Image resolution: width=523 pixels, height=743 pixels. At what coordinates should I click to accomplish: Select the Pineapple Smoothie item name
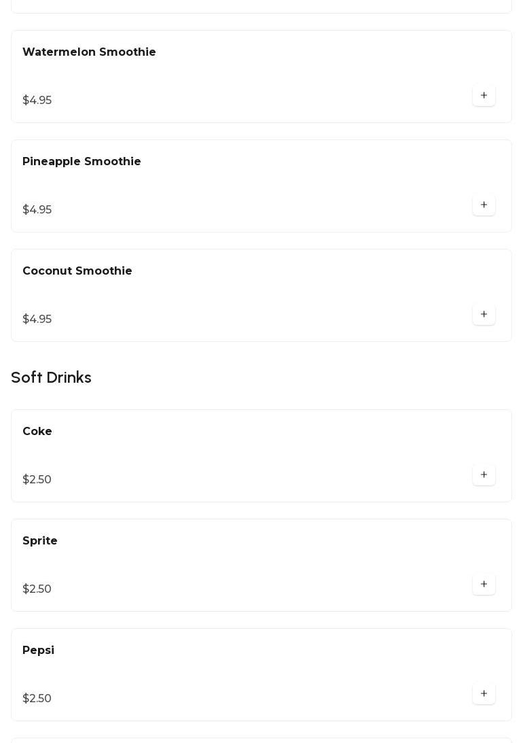click(82, 162)
